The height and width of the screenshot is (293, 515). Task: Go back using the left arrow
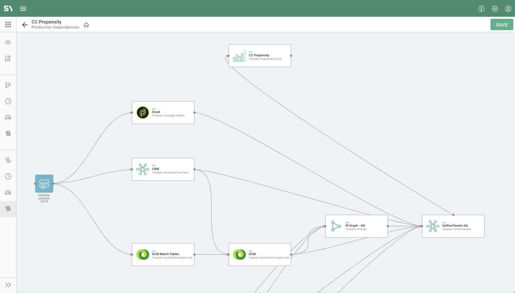click(25, 25)
